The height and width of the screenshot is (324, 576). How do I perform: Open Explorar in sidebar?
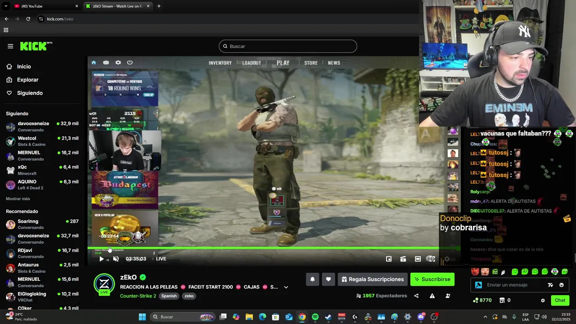27,80
